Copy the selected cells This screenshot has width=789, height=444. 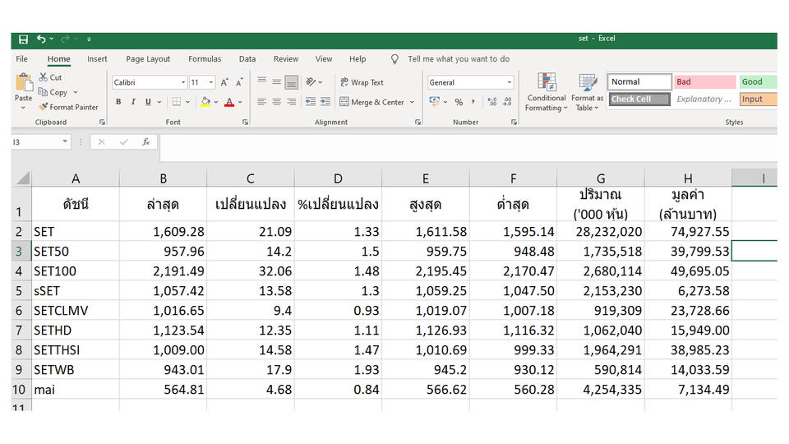click(53, 92)
